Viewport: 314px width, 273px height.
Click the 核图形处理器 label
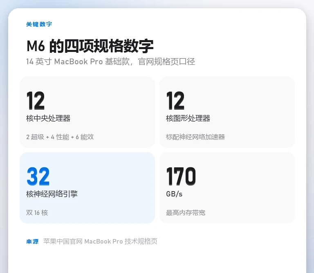[x=188, y=118]
